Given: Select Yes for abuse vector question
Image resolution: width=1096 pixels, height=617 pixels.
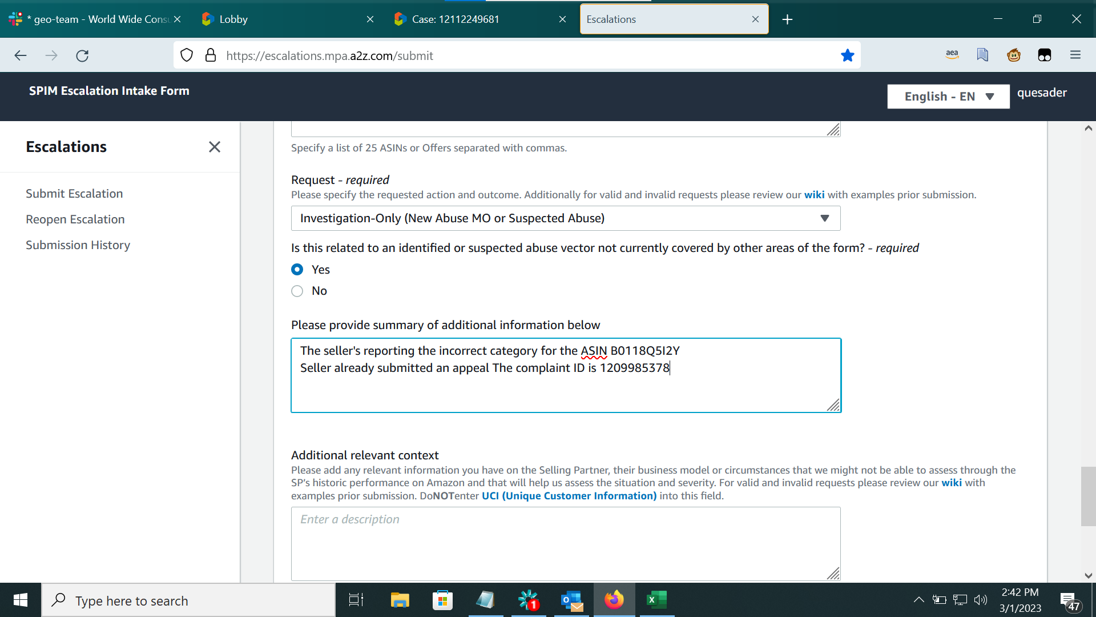Looking at the screenshot, I should click(297, 269).
